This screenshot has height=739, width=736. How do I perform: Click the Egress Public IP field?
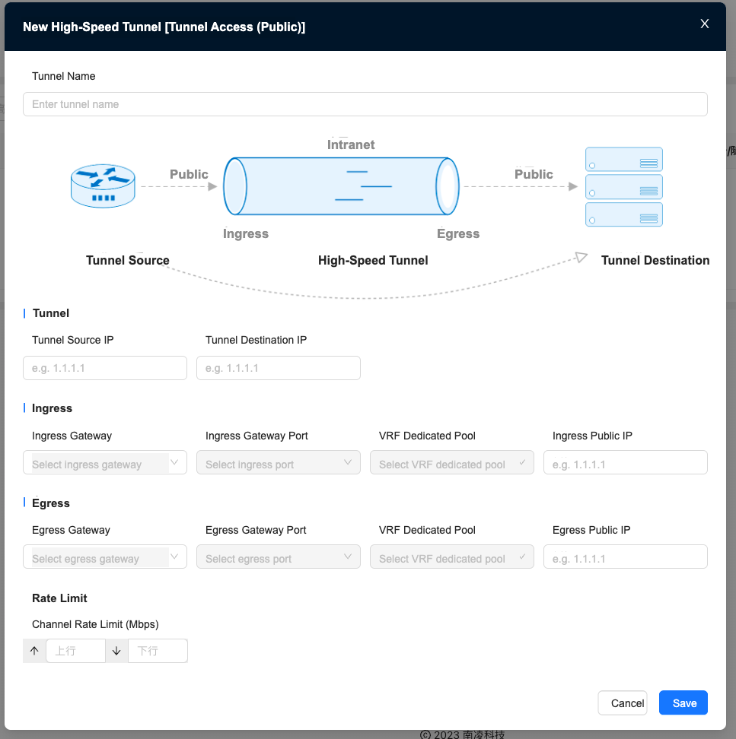pos(626,557)
